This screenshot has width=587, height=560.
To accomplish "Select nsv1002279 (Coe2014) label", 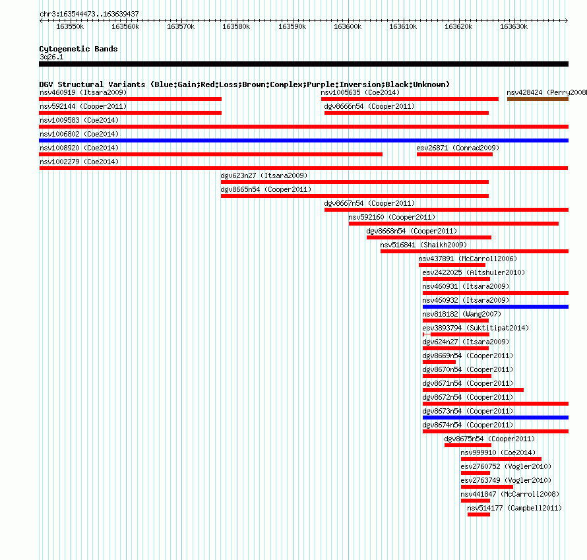I will pyautogui.click(x=79, y=162).
